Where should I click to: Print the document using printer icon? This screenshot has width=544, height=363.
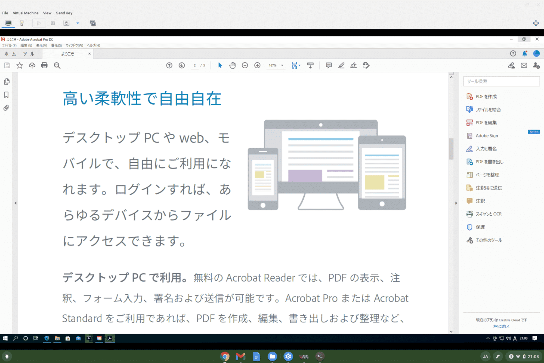coord(44,65)
